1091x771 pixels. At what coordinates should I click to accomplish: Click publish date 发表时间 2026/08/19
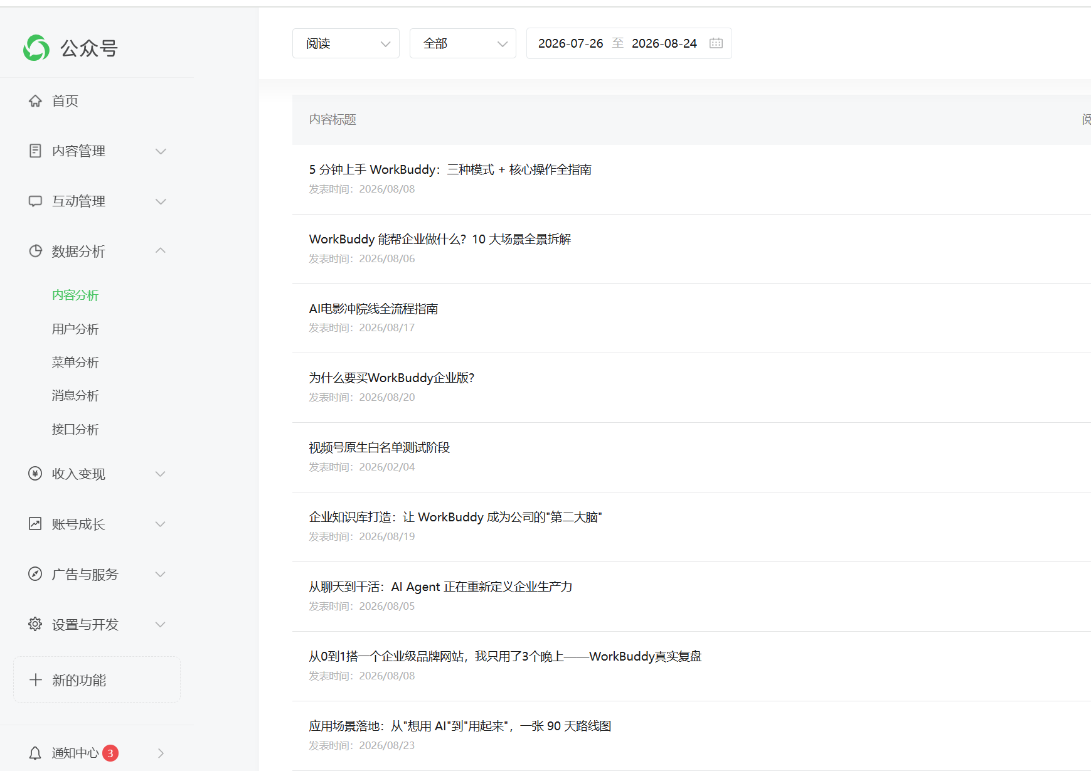pos(362,536)
